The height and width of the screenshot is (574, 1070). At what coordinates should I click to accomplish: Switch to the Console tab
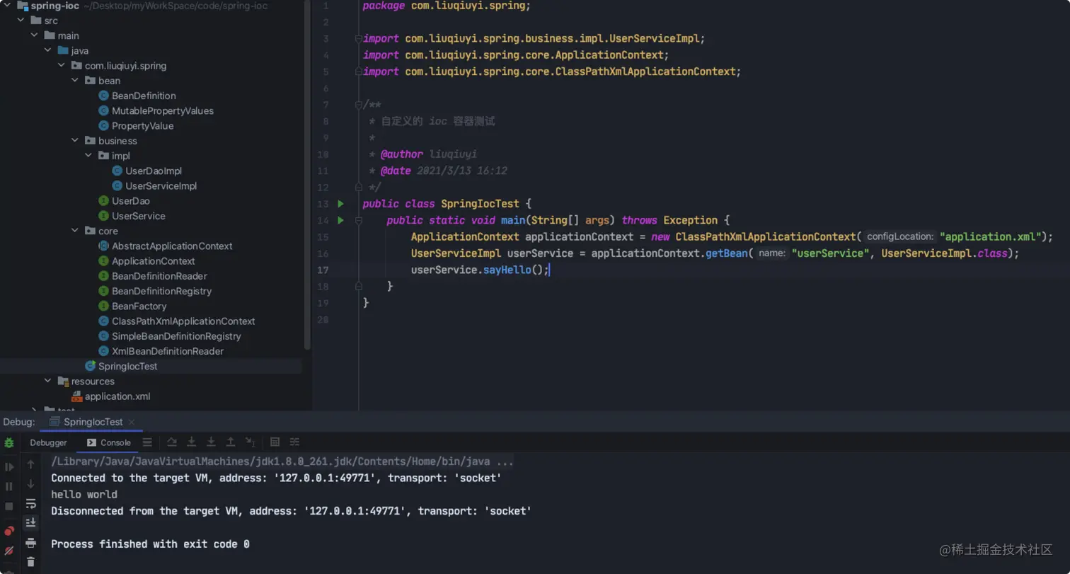click(109, 442)
